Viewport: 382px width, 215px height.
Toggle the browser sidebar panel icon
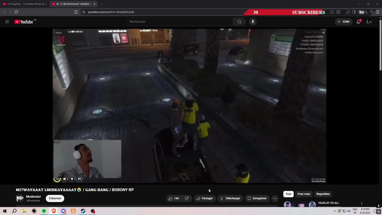pyautogui.click(x=354, y=12)
